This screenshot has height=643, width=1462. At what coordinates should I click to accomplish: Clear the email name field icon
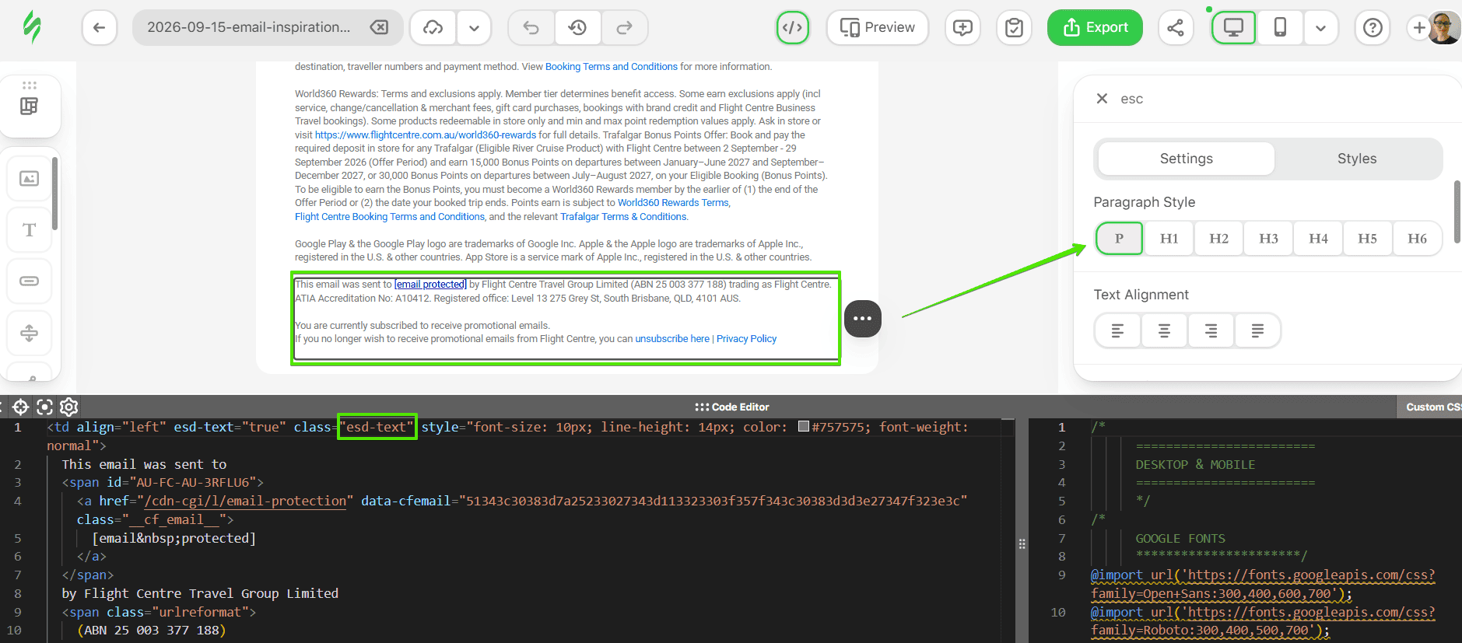379,27
